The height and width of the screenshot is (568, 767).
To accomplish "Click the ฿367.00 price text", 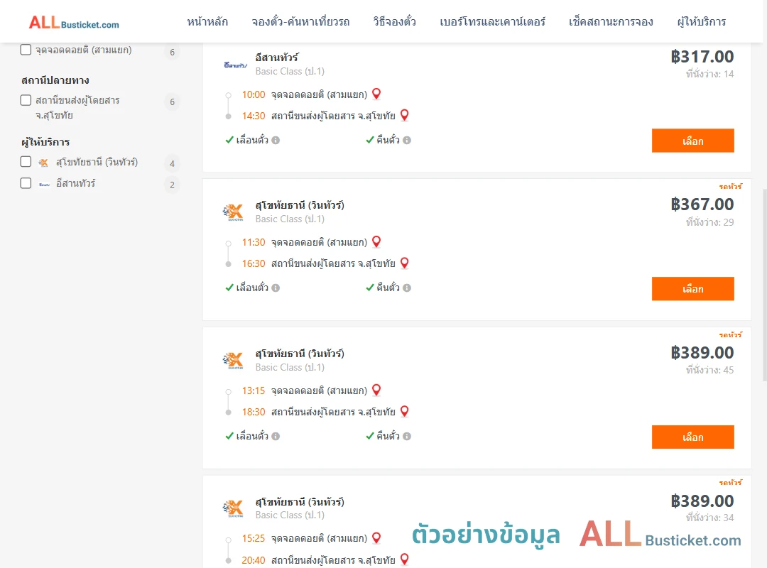I will pos(702,204).
